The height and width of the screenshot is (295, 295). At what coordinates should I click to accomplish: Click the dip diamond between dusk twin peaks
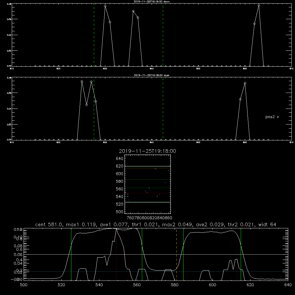point(86,105)
